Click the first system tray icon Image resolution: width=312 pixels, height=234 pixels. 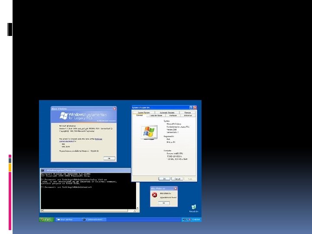(x=184, y=220)
